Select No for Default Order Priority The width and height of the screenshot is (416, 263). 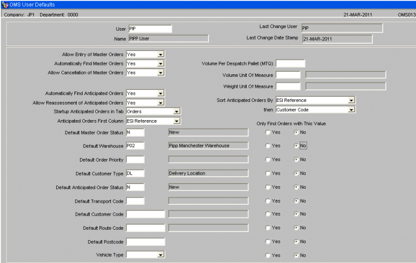point(296,160)
